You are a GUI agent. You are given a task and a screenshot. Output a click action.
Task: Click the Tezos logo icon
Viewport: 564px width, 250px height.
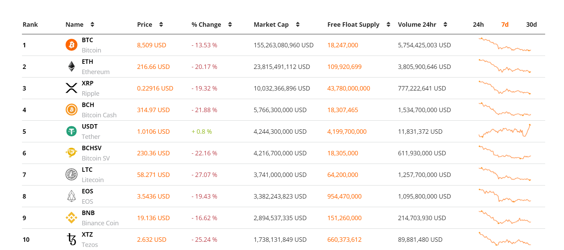[x=71, y=239]
